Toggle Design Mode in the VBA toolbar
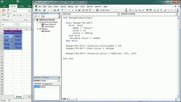 pyautogui.click(x=79, y=10)
